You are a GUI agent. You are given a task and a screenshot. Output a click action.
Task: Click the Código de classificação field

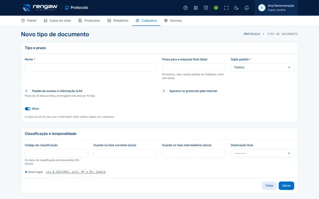click(x=56, y=153)
